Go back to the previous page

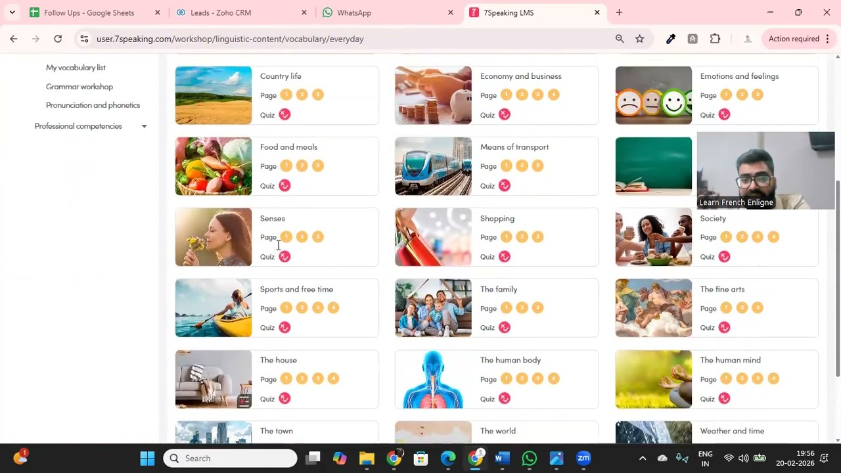pos(14,39)
